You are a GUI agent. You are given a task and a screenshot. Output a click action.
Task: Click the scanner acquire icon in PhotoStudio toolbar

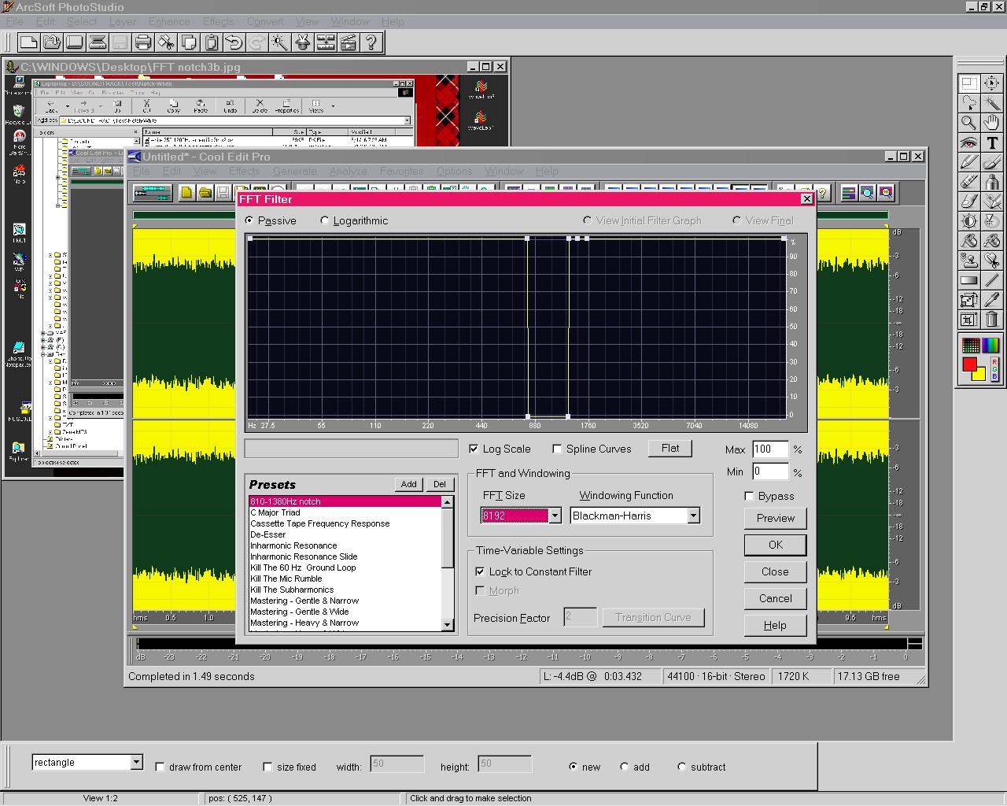click(x=97, y=42)
